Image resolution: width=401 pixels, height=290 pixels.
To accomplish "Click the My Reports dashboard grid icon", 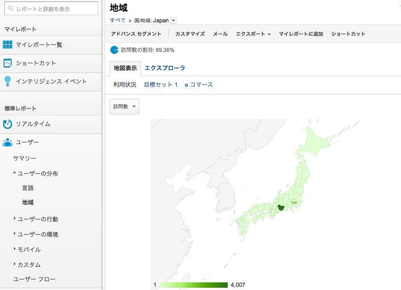I will tap(8, 45).
